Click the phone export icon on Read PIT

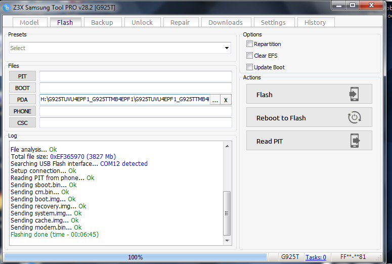coord(355,141)
